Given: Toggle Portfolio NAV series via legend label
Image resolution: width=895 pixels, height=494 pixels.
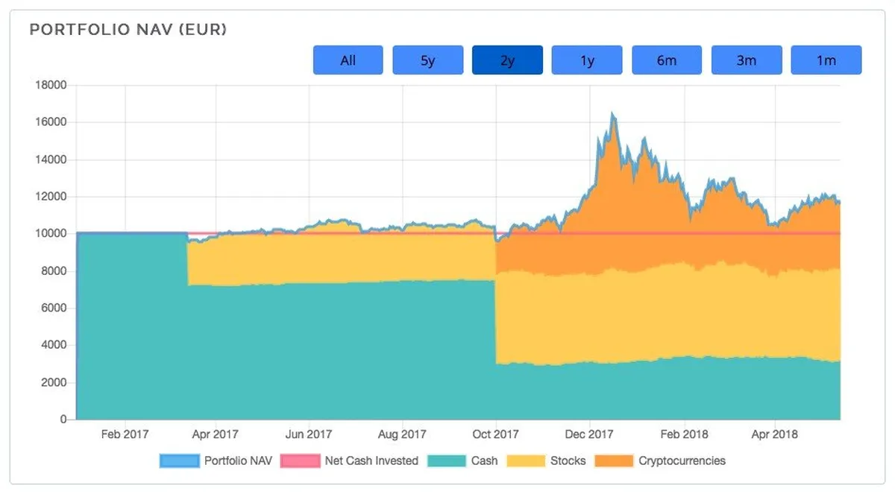Looking at the screenshot, I should (239, 461).
